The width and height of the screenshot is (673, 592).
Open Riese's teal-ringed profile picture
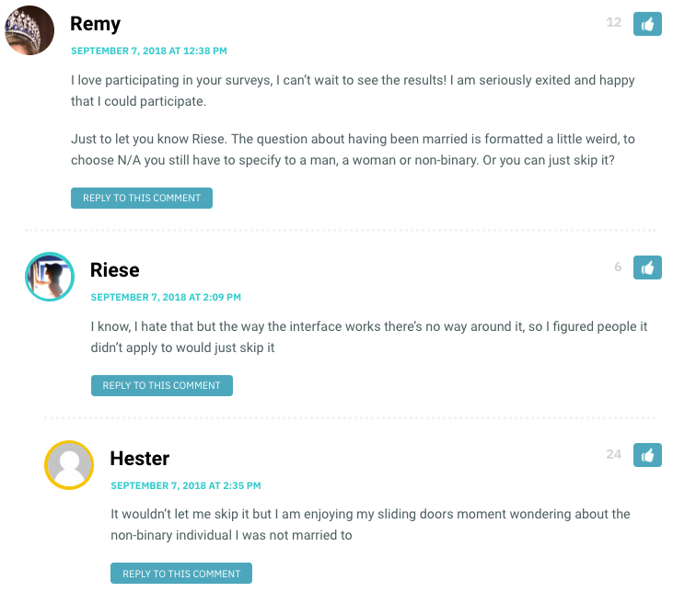50,277
